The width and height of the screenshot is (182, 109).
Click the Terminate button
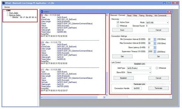coord(158,88)
